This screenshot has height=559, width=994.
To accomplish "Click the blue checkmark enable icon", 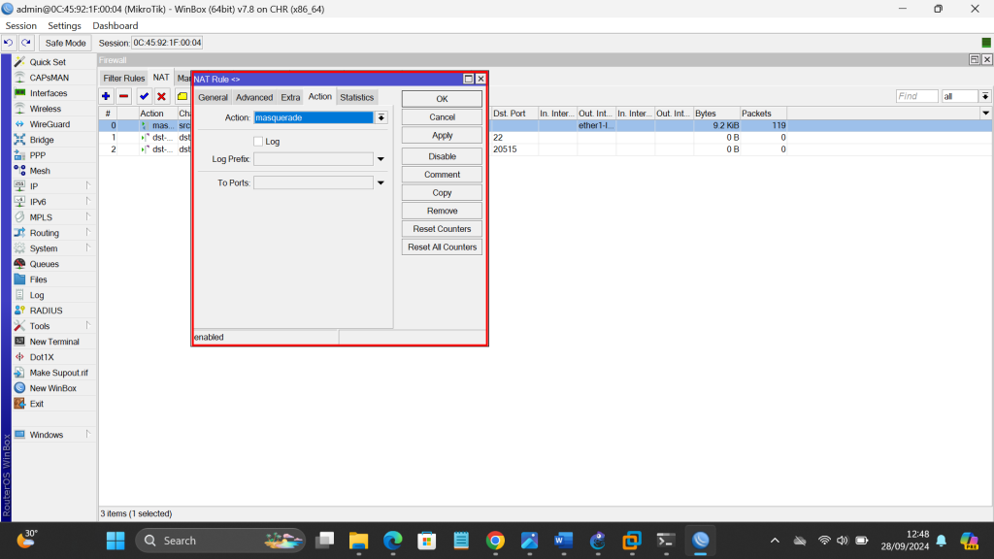I will (x=144, y=96).
